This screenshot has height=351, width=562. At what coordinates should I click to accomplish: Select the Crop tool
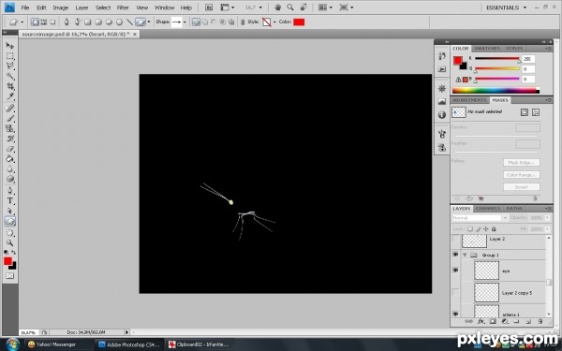(x=10, y=86)
